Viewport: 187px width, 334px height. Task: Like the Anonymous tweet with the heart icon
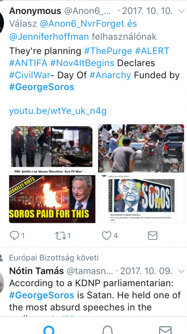click(107, 236)
